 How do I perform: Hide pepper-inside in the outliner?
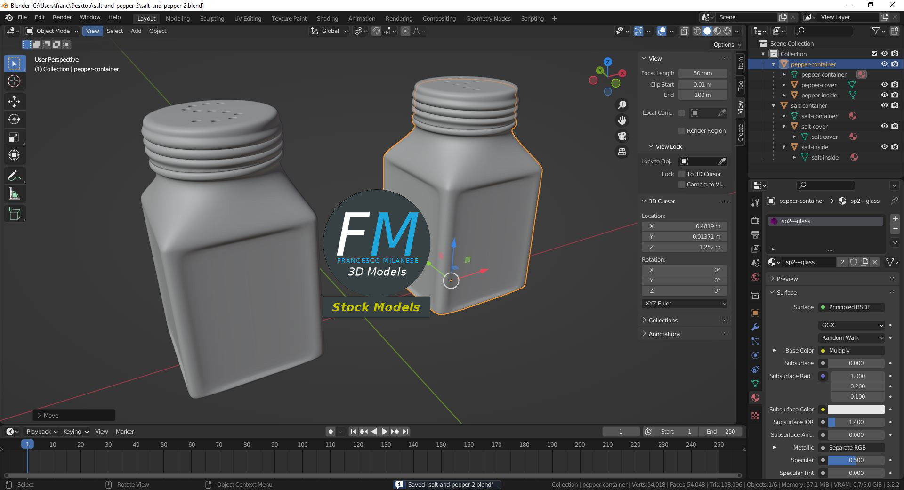(x=884, y=95)
